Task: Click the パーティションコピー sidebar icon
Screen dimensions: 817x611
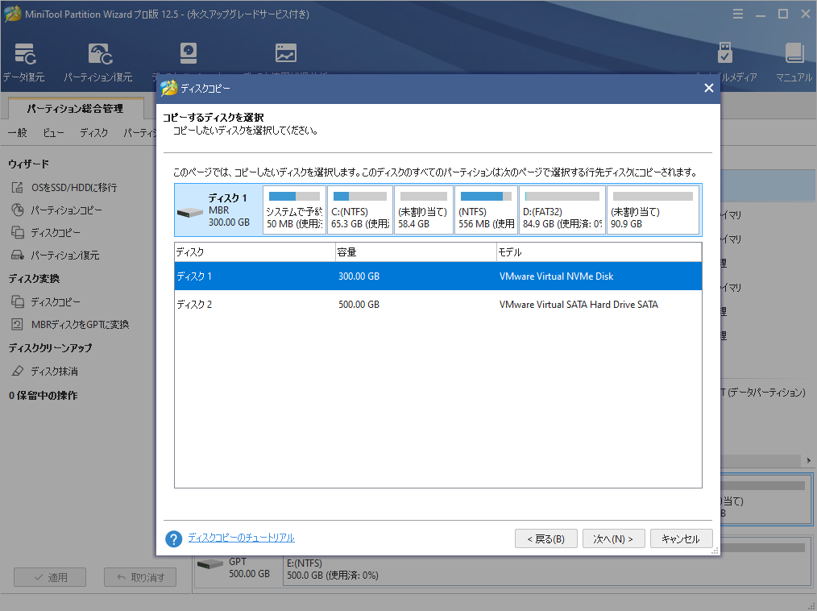Action: click(18, 210)
